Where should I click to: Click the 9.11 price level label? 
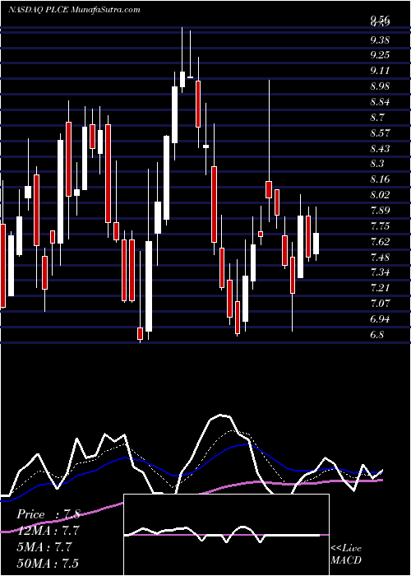[380, 70]
